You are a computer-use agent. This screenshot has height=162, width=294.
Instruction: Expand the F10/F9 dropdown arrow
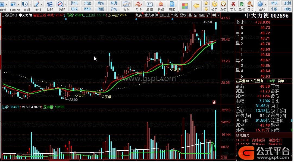[x=18, y=4]
